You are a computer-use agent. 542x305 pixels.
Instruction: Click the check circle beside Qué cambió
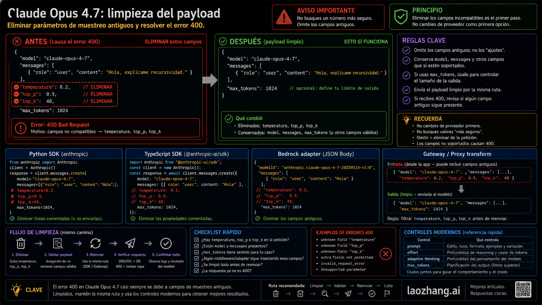pyautogui.click(x=229, y=119)
